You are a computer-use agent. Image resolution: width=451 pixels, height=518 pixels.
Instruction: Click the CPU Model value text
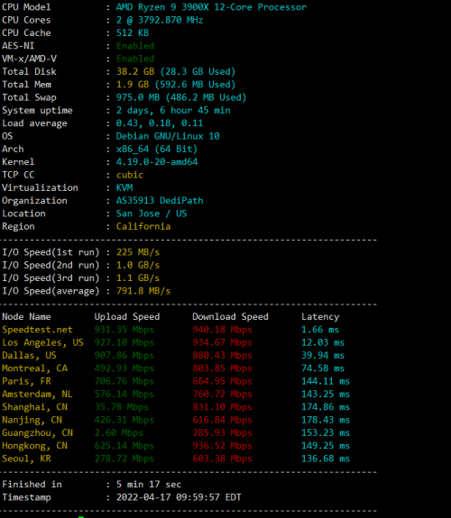pos(211,7)
